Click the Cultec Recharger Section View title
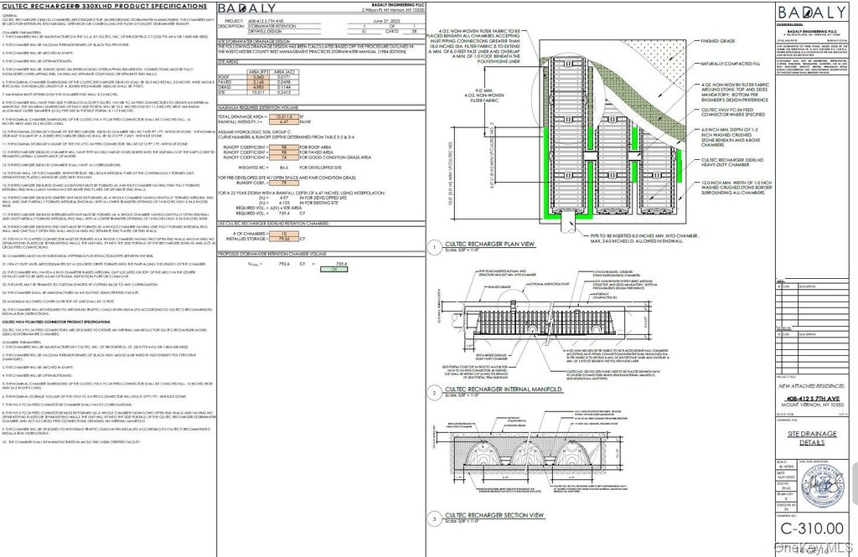The height and width of the screenshot is (557, 858). click(x=494, y=515)
